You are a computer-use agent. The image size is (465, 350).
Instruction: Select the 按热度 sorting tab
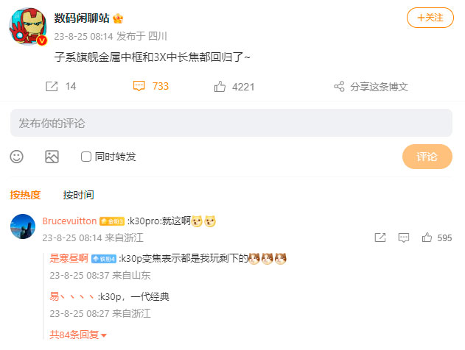tap(25, 195)
